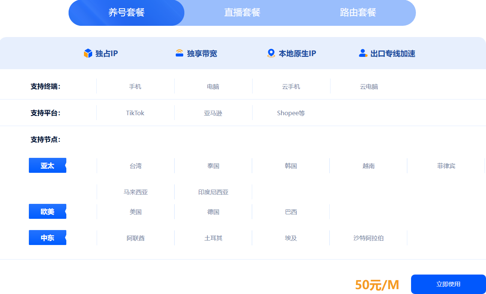Click the 支持终端 row label
Viewport: 486px width, 294px height.
point(45,86)
